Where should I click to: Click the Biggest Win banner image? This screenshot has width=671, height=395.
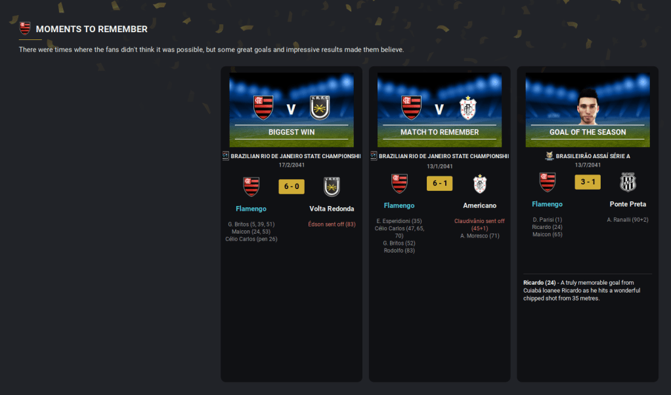click(x=292, y=110)
